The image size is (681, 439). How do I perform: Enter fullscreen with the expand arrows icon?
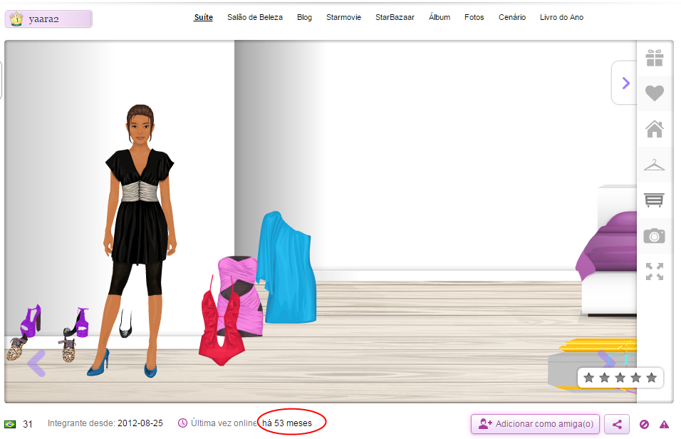click(x=654, y=272)
